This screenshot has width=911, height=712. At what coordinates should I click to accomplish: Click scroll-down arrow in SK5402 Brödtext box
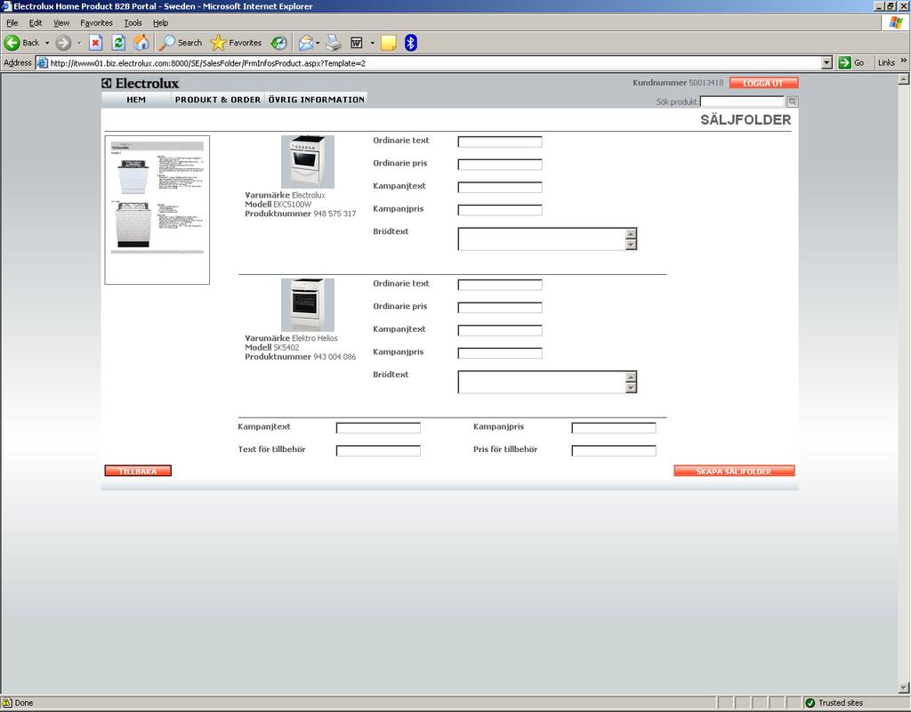click(x=631, y=388)
